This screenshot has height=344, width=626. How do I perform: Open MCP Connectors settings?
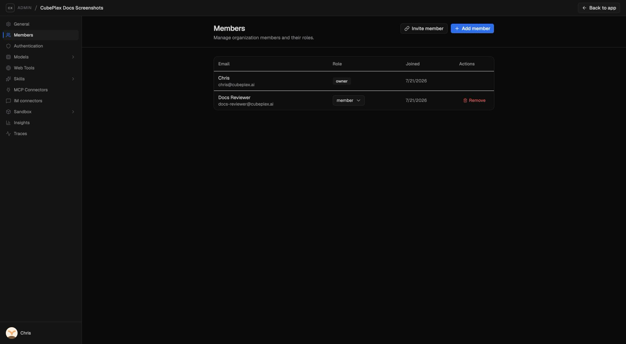click(41, 90)
